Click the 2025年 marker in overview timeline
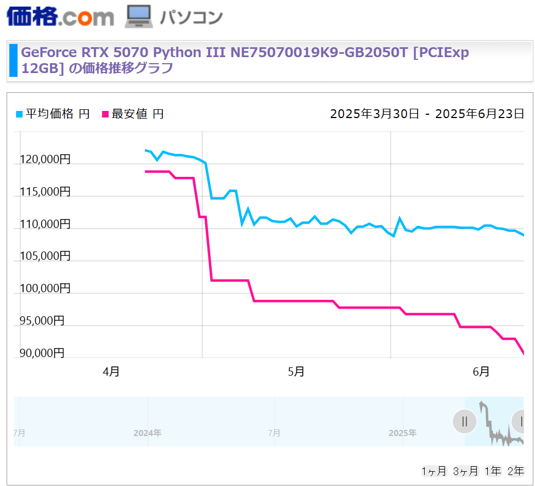The height and width of the screenshot is (486, 535). tap(403, 433)
